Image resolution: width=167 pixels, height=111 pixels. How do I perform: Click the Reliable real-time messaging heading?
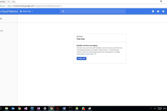pyautogui.click(x=87, y=46)
